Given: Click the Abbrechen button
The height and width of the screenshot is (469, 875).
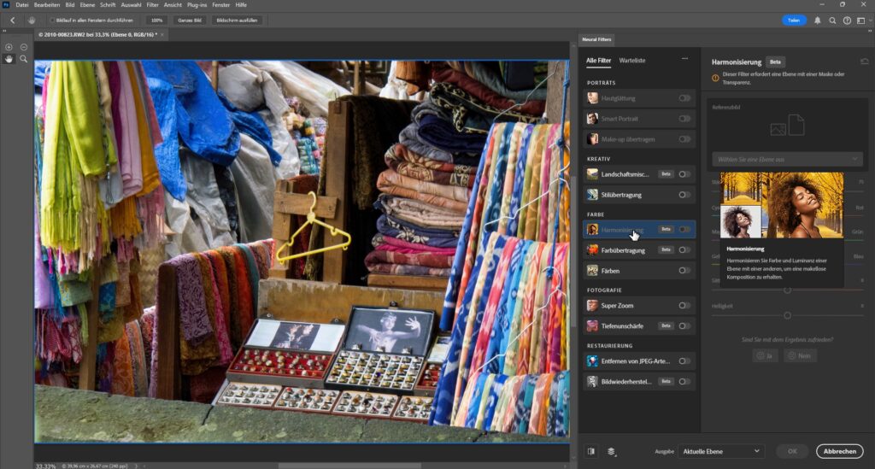Looking at the screenshot, I should 839,451.
